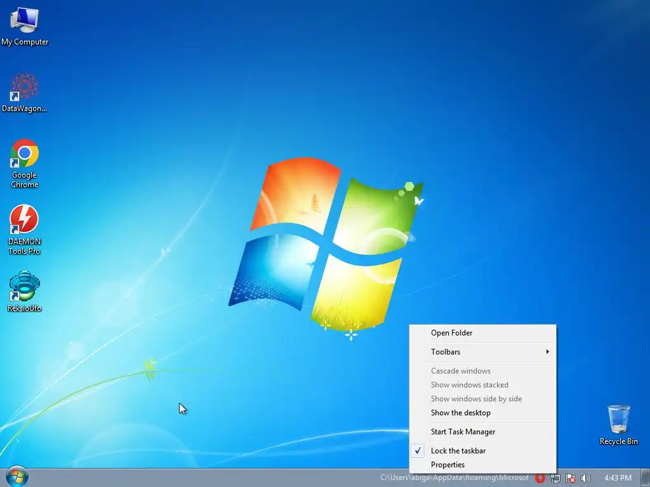Open the Action Center flag icon
This screenshot has height=487, width=650.
pyautogui.click(x=571, y=478)
